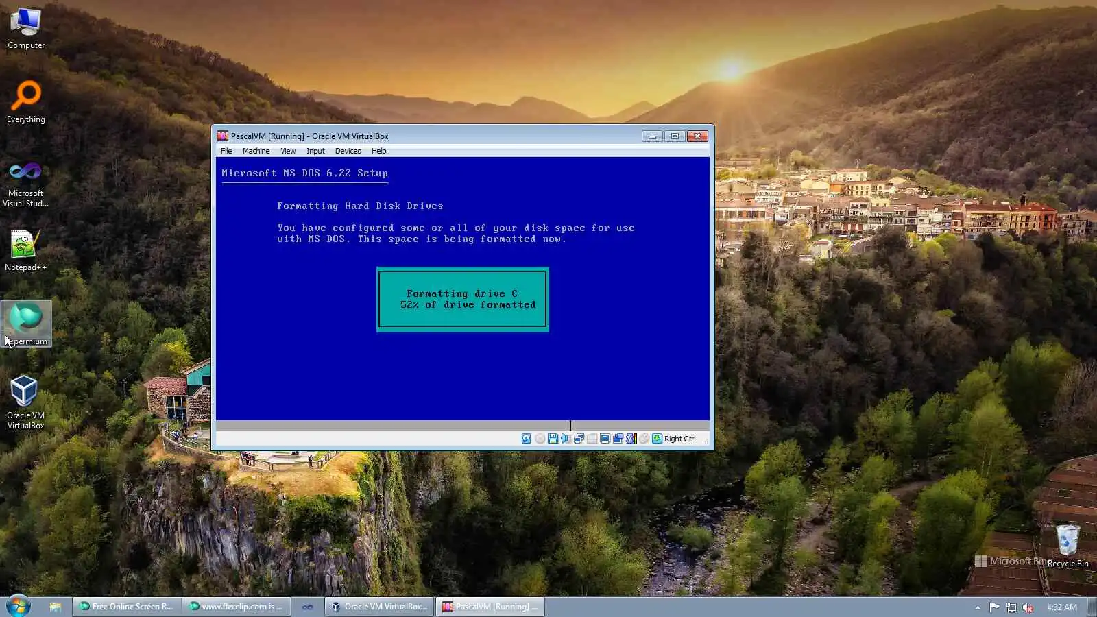
Task: Switch to www.flexclip.com taskbar window
Action: pyautogui.click(x=237, y=607)
